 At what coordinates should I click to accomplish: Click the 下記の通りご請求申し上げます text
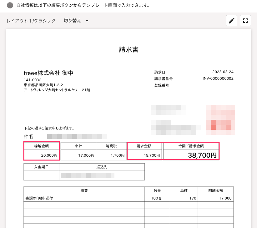click(x=49, y=128)
